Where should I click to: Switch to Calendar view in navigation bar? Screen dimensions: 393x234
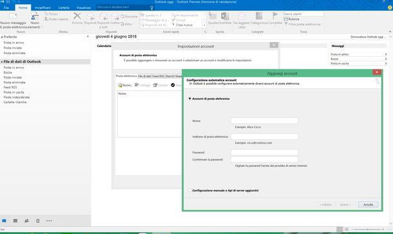pos(15,220)
